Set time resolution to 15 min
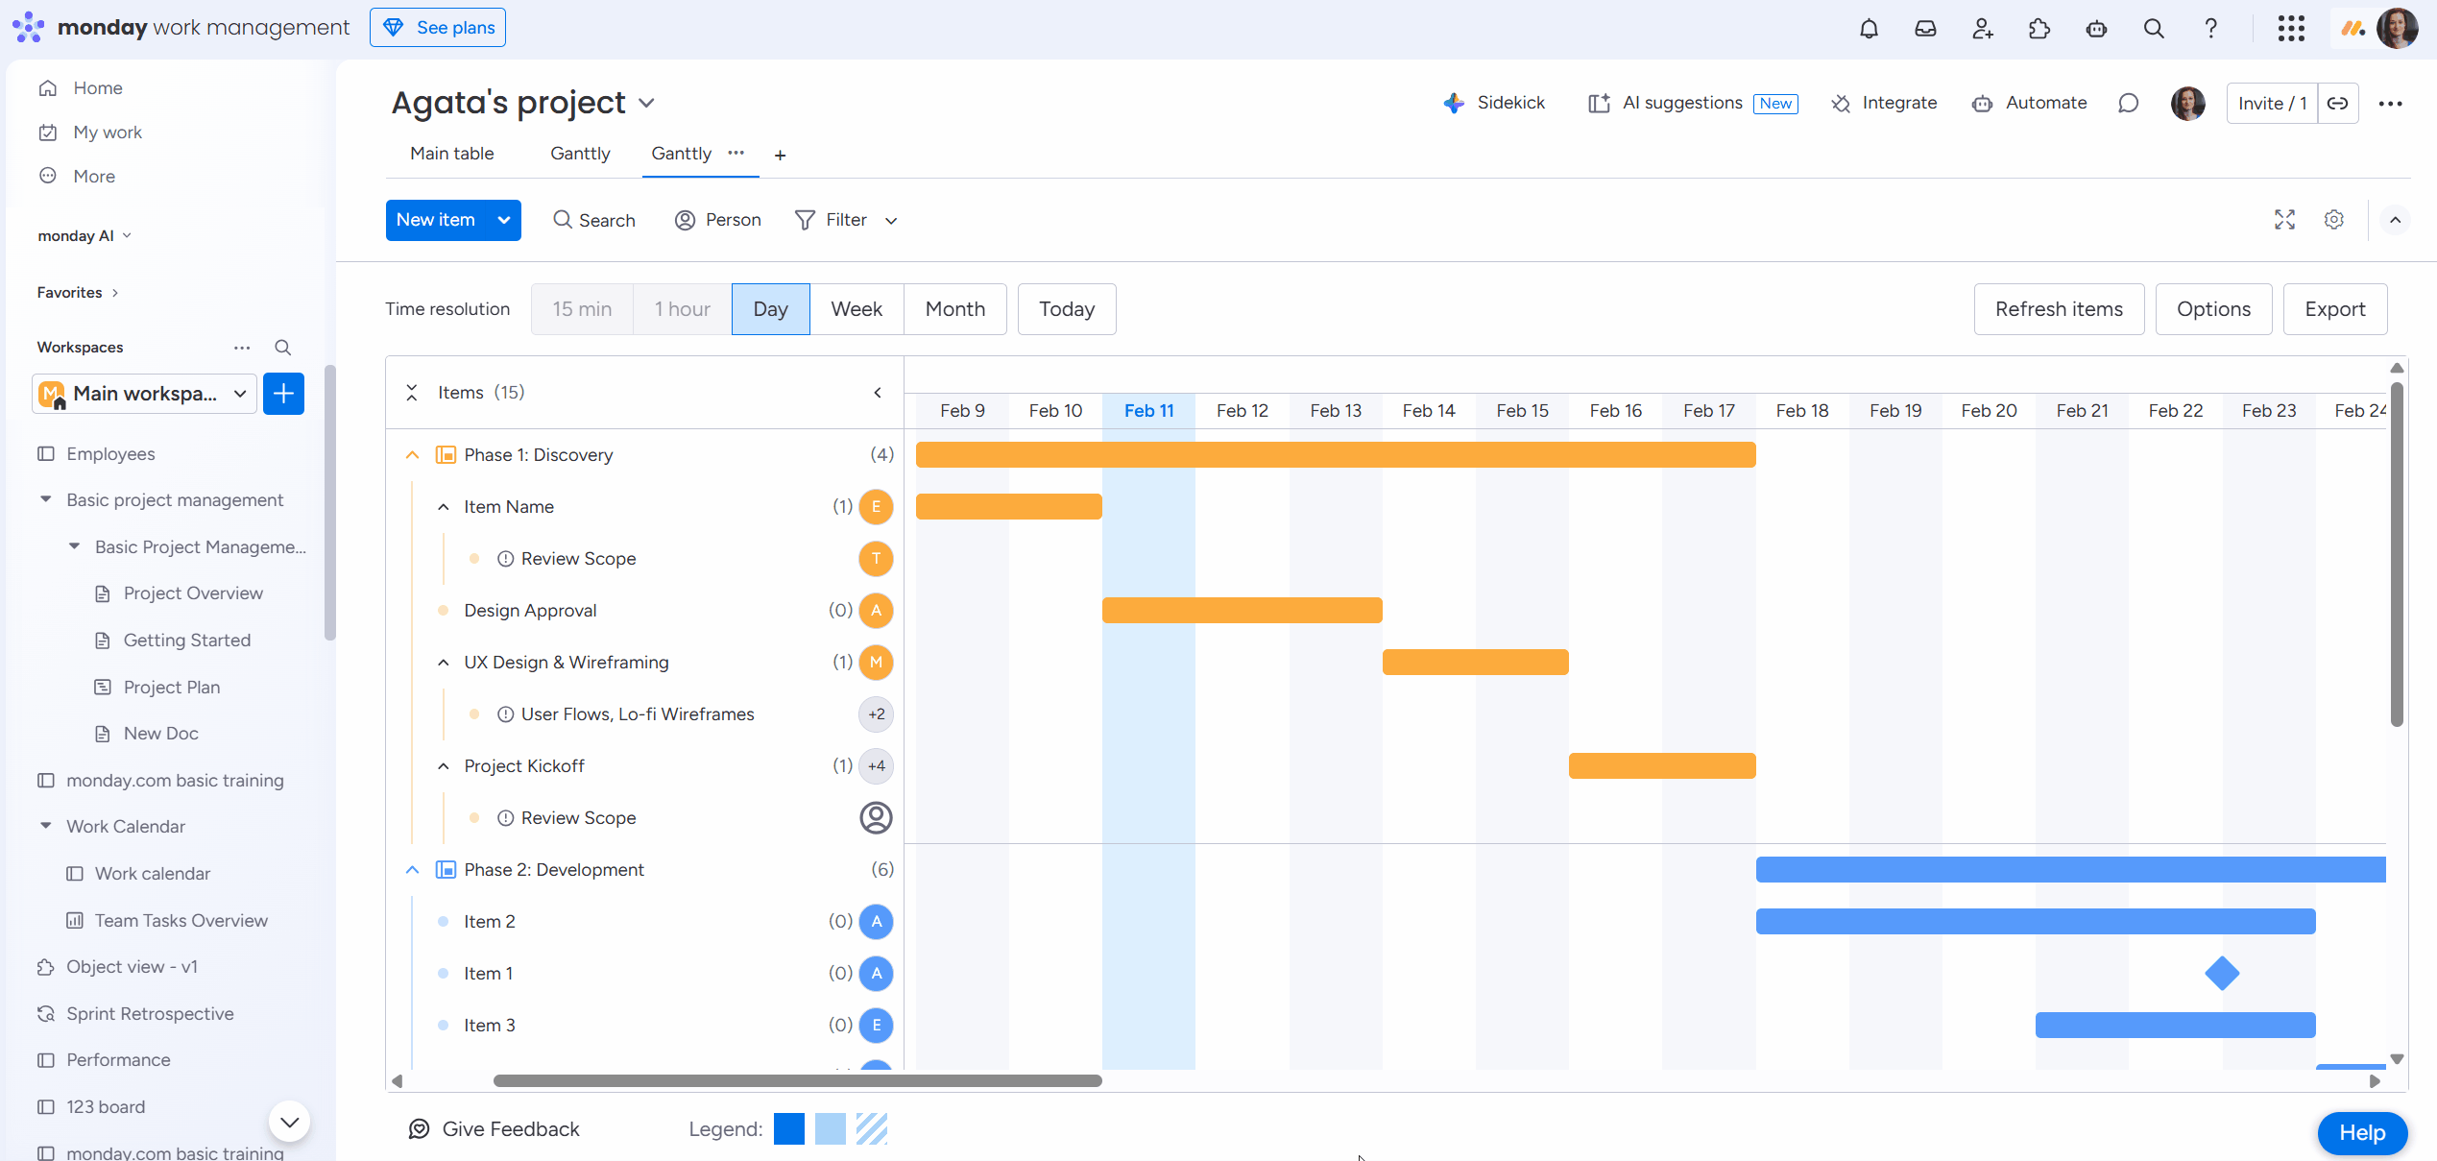This screenshot has width=2437, height=1161. point(582,309)
